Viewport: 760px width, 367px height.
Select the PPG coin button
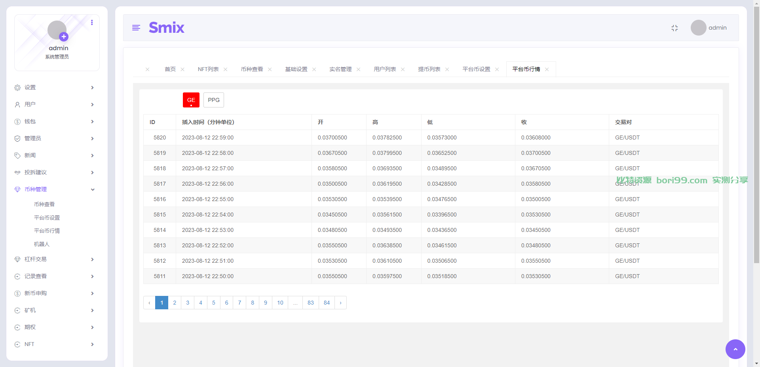[x=214, y=100]
